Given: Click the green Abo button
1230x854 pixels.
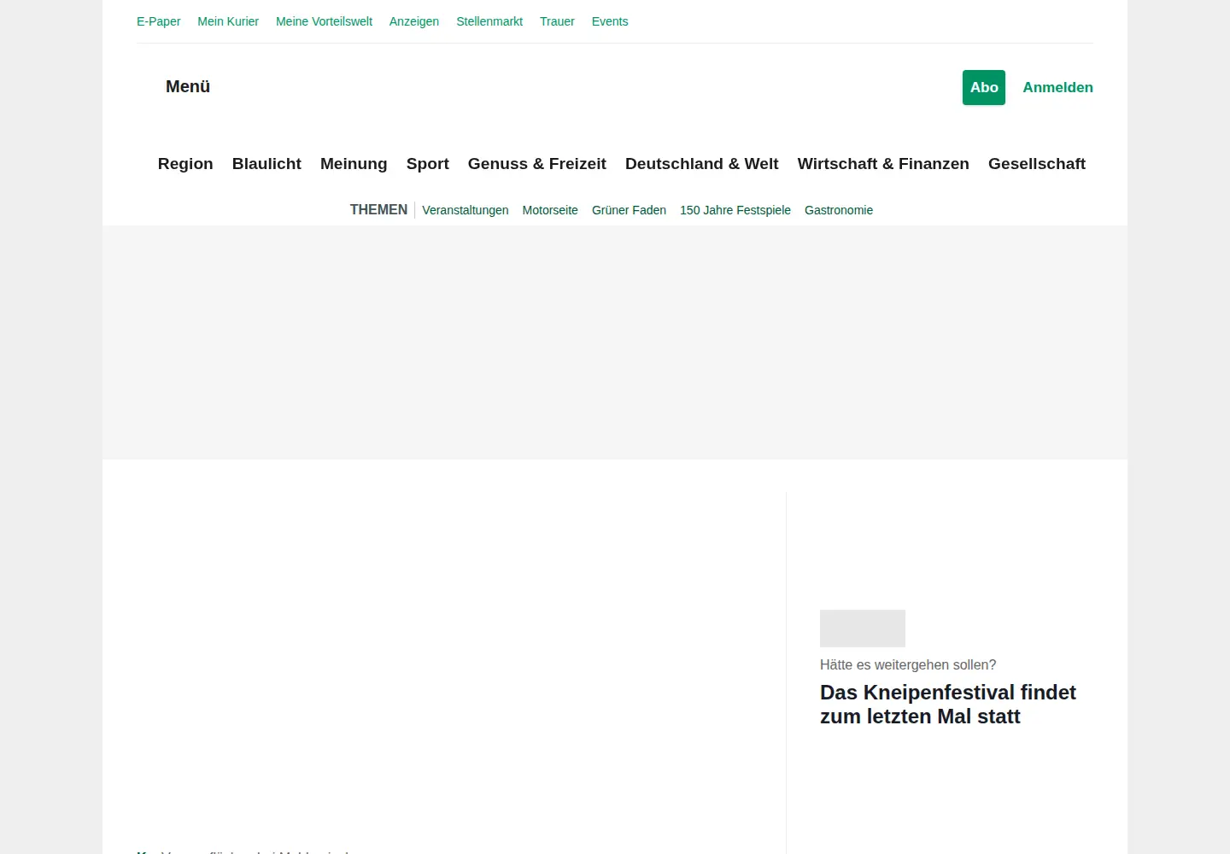Looking at the screenshot, I should pyautogui.click(x=984, y=87).
